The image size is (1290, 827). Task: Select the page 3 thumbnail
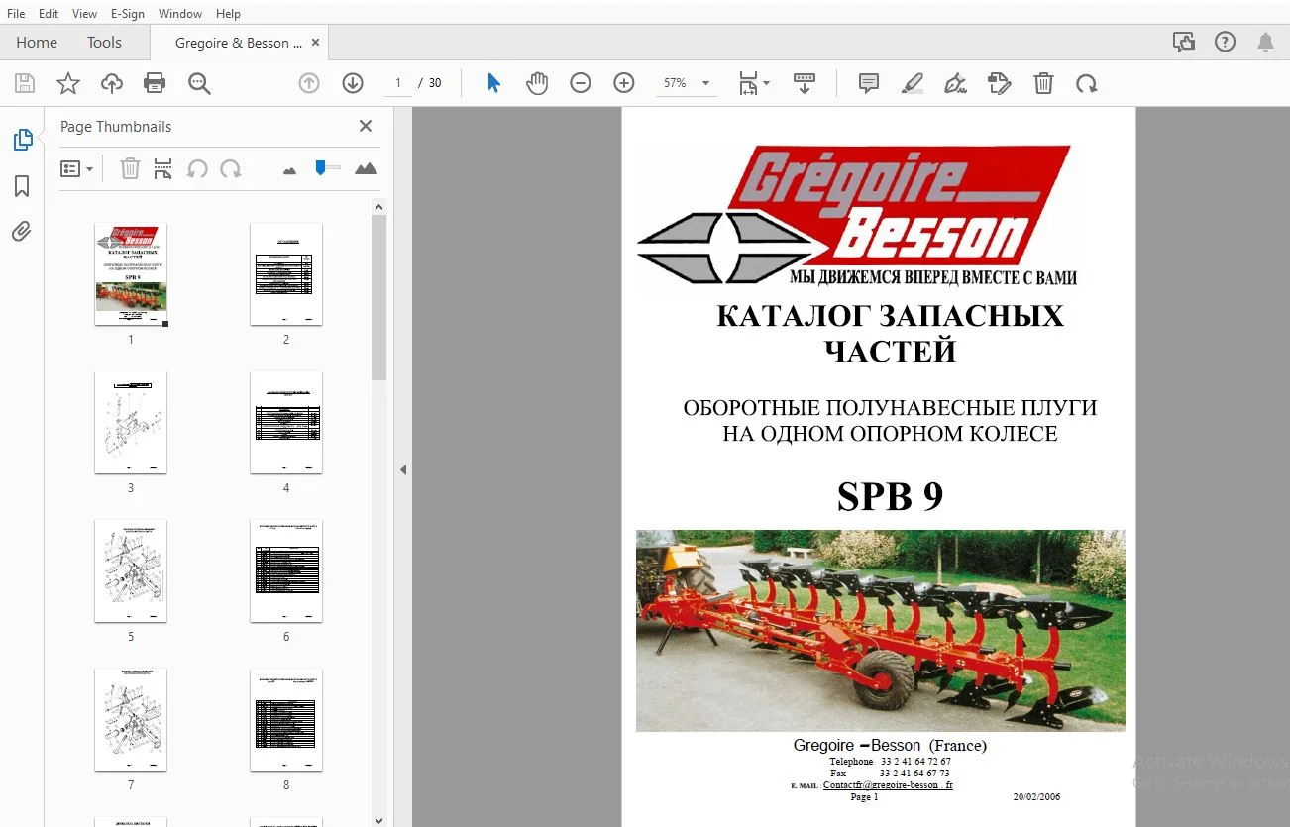tap(131, 423)
